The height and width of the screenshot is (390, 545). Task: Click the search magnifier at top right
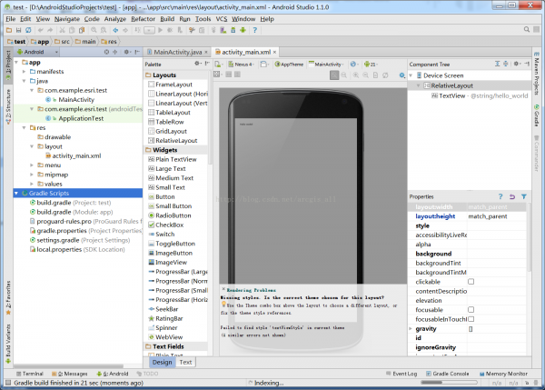pyautogui.click(x=527, y=30)
